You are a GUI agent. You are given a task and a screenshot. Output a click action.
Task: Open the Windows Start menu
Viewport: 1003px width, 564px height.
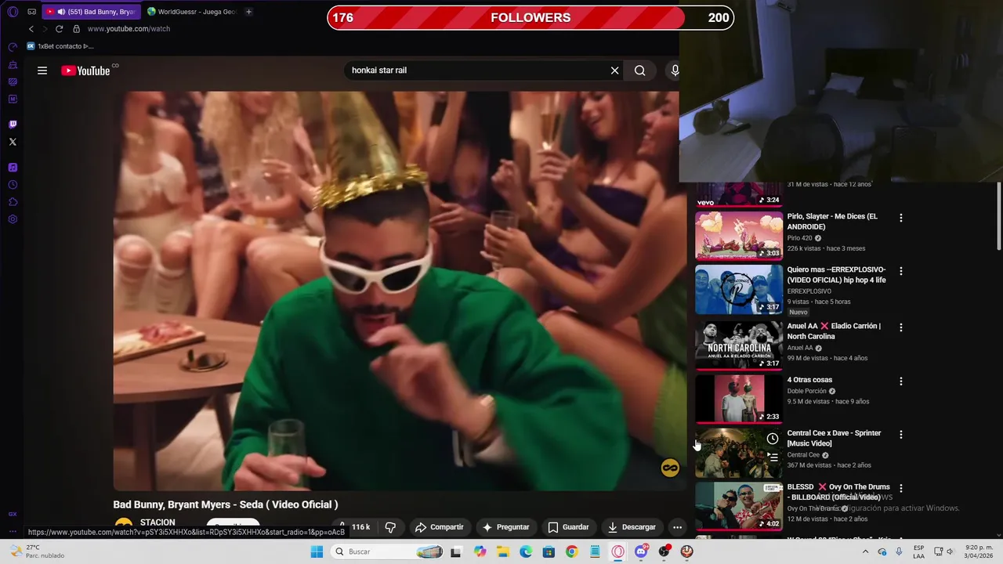[317, 551]
